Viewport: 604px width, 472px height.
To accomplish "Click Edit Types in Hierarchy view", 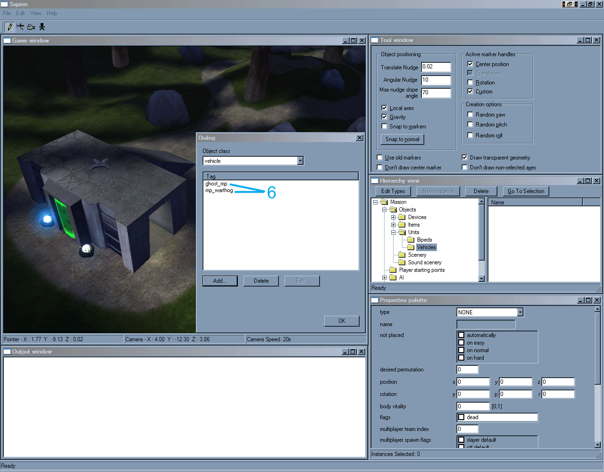I will tap(393, 191).
